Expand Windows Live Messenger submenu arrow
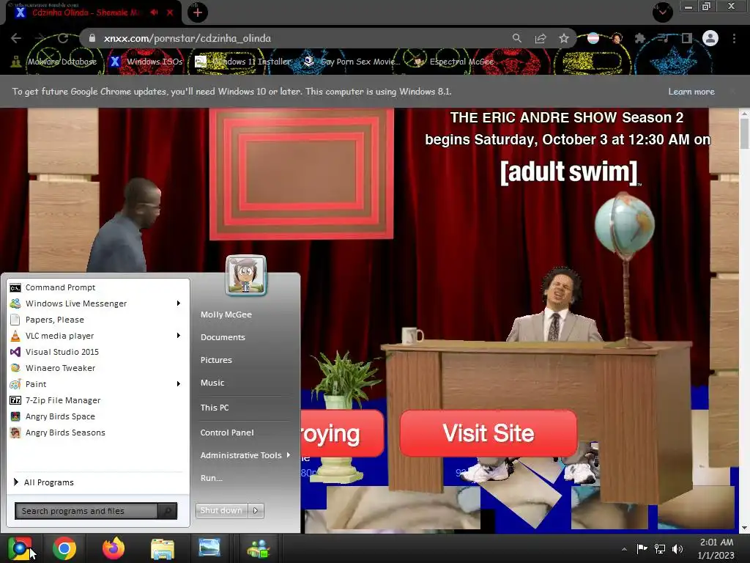Image resolution: width=750 pixels, height=563 pixels. [x=179, y=303]
